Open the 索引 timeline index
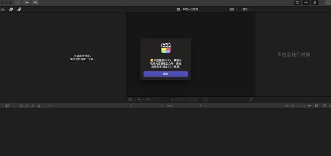Image resolution: width=331 pixels, height=156 pixels. 8,106
